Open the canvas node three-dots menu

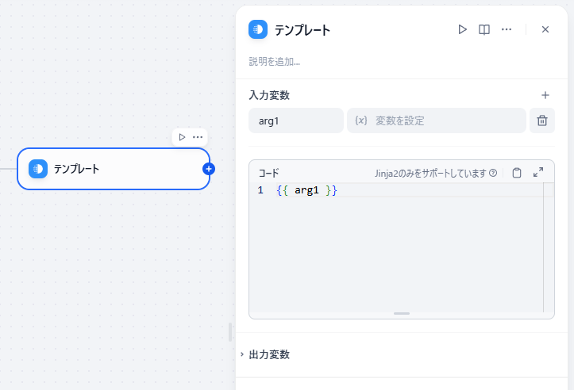pos(198,137)
